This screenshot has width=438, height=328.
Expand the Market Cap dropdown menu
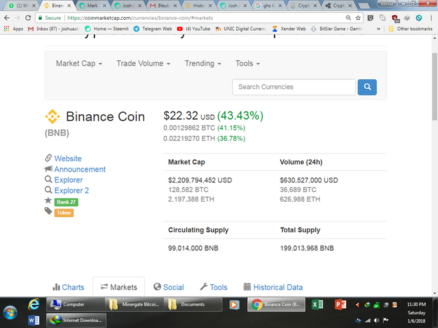(x=79, y=64)
